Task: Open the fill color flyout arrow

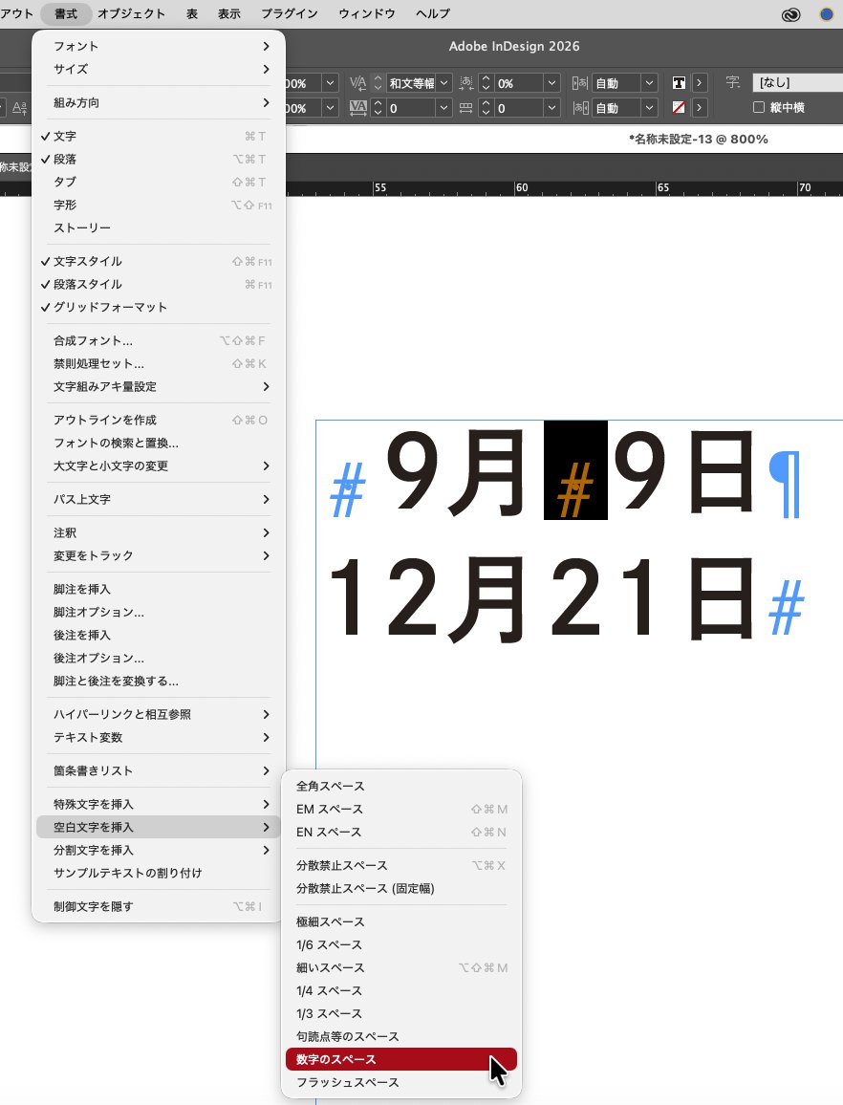Action: (699, 83)
